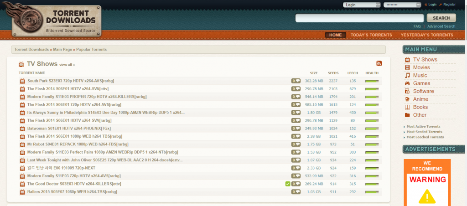Open comments bubble for The Good Doctor S03E03
The image size is (467, 206).
click(296, 184)
